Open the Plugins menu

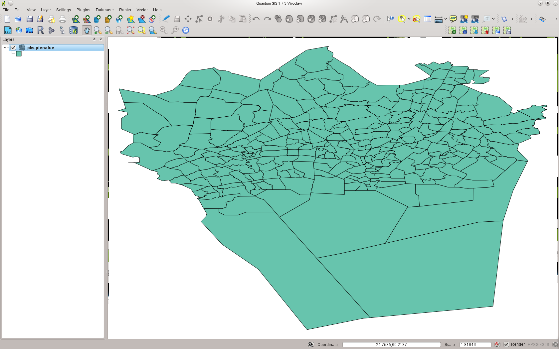(x=83, y=10)
